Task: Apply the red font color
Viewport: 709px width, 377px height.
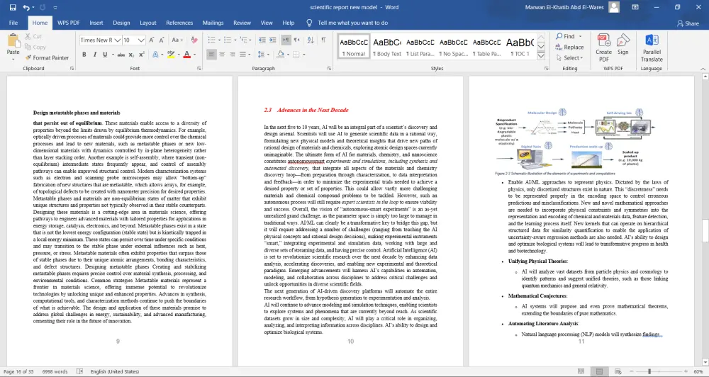Action: coord(186,55)
